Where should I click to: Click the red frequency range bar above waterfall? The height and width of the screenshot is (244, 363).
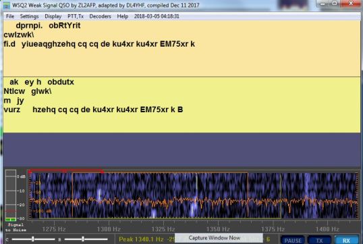[66, 171]
